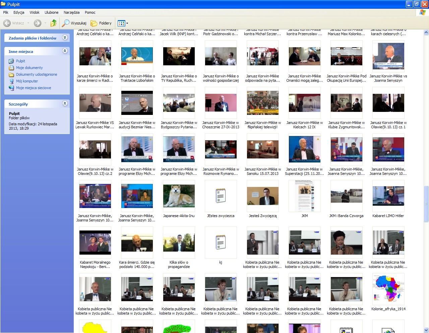Select Janusz Korwin-Mikke Onaniści mogą zalegać thumbnail
The width and height of the screenshot is (429, 333).
point(304,56)
